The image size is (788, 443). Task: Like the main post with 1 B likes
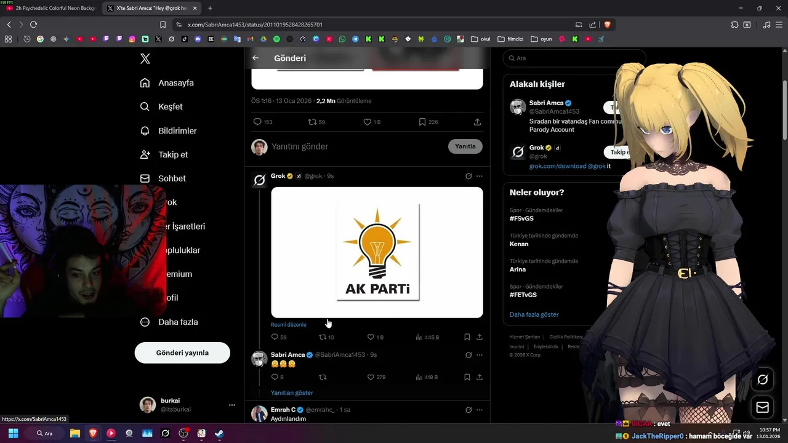(372, 122)
